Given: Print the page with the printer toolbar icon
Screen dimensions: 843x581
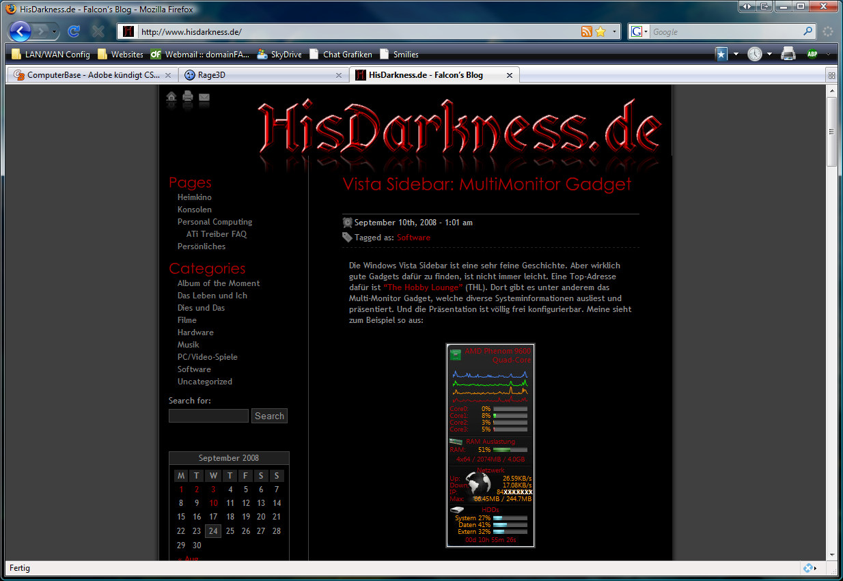Looking at the screenshot, I should [x=788, y=54].
